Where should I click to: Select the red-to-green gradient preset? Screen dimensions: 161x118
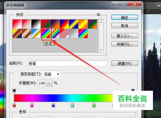(45, 24)
